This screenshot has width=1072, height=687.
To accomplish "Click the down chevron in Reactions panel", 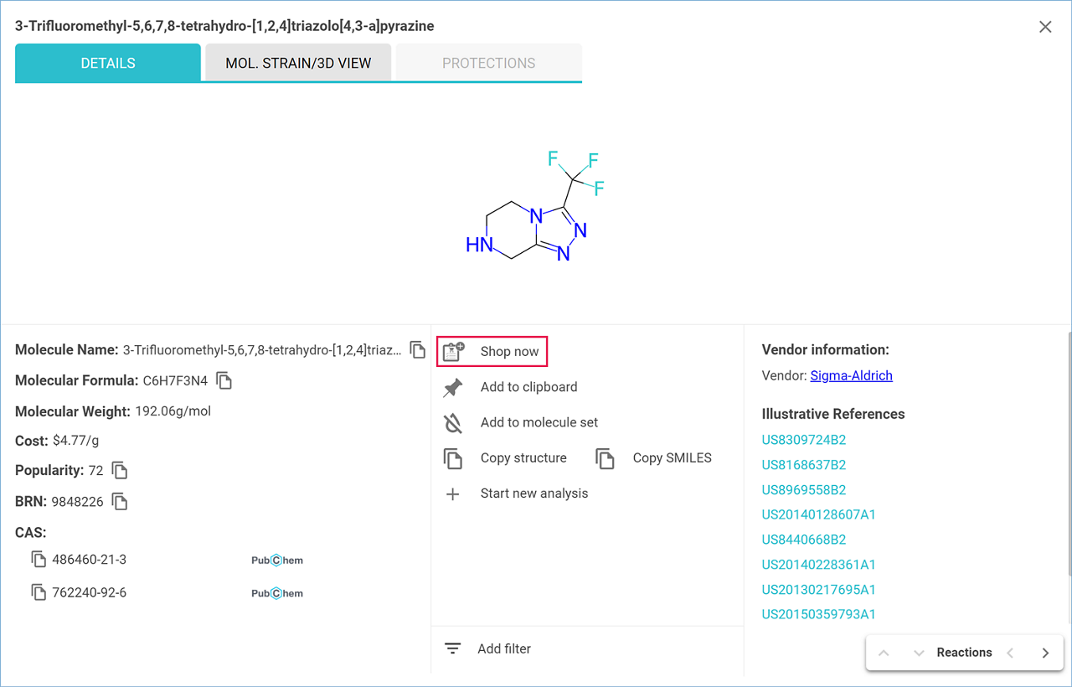I will pyautogui.click(x=919, y=653).
